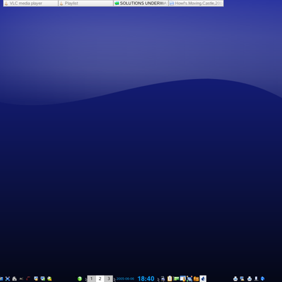
Task: Click the padlock tray icon beside the clock
Action: point(163,279)
